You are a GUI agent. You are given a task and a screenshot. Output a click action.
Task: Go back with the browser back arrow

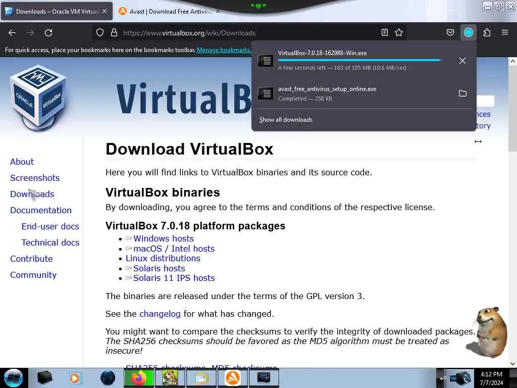(12, 33)
